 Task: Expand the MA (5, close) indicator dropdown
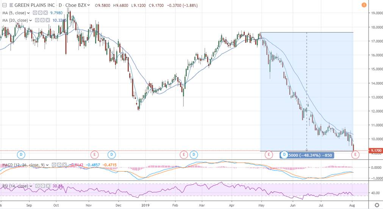[x=29, y=13]
